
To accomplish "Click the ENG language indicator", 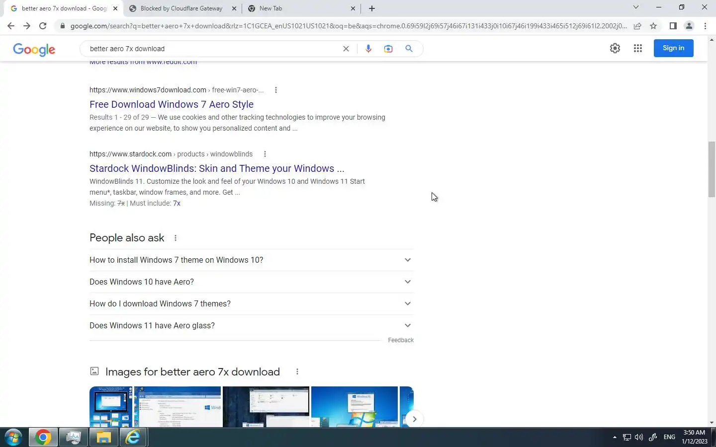I will pos(669,437).
